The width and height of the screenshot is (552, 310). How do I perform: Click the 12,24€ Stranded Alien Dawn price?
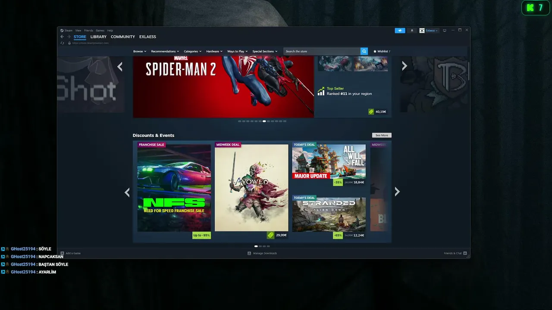[x=359, y=235]
